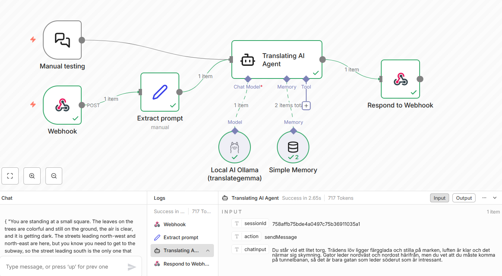Open the Extract prompt pencil node

(x=160, y=92)
